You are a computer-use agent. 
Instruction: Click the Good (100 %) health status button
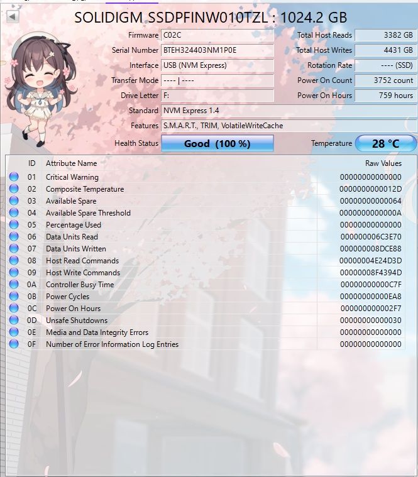tap(217, 143)
